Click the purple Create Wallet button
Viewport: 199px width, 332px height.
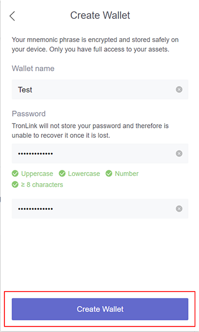[100, 309]
